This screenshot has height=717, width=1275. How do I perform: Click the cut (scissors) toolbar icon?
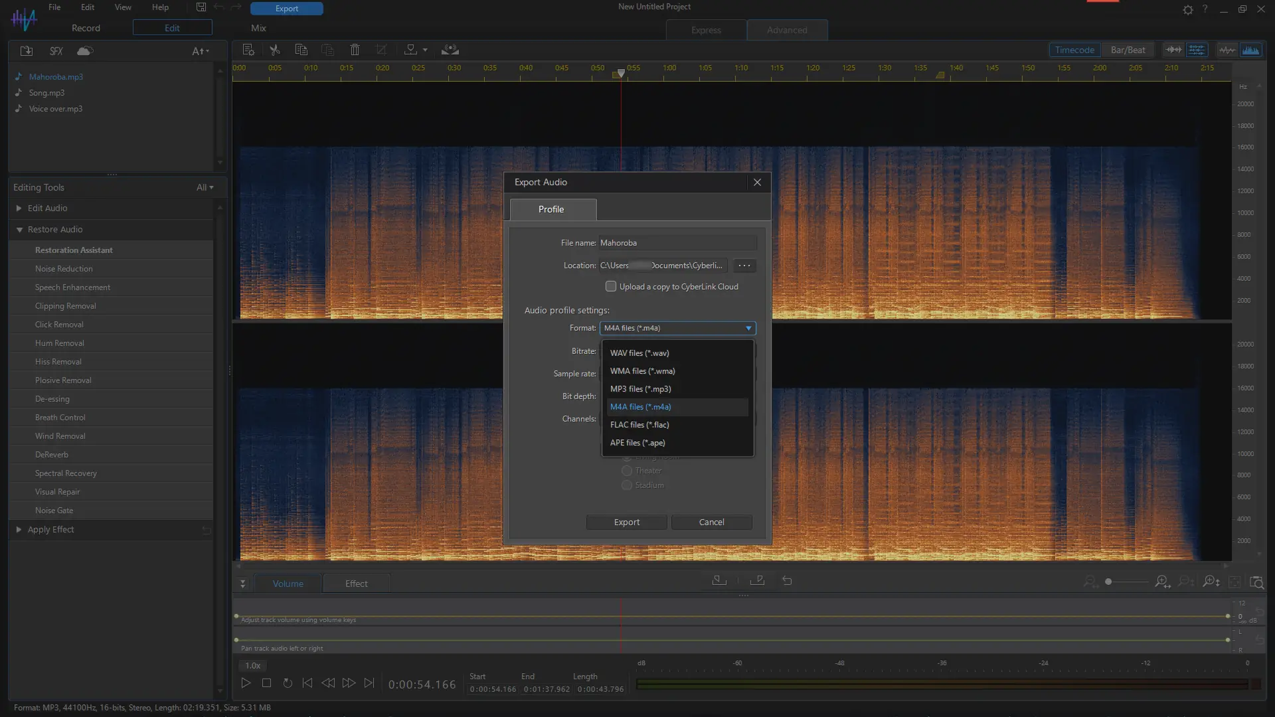(x=274, y=50)
